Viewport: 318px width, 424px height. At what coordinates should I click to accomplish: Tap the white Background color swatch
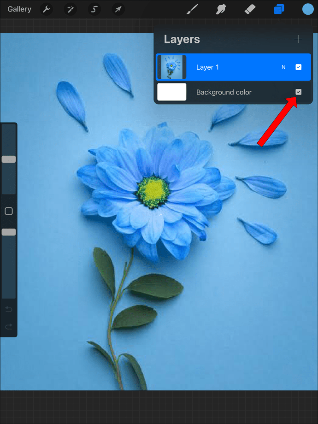(172, 92)
